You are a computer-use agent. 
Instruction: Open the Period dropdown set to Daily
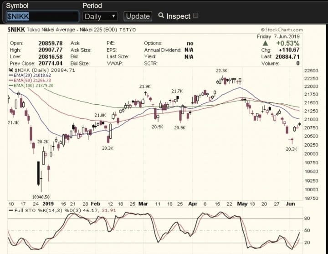(x=100, y=16)
